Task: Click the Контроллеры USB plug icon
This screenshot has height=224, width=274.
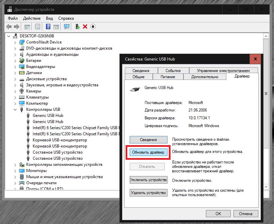Action: (x=22, y=109)
